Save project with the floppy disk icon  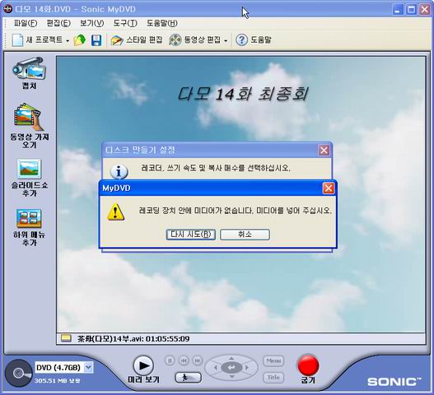(96, 40)
